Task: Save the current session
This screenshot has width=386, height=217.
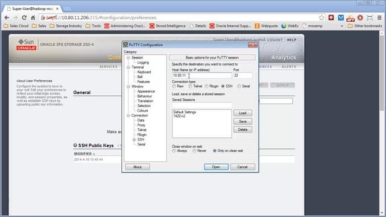Action: tap(242, 121)
